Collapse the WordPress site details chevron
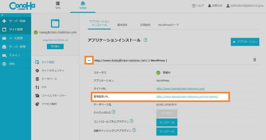266x140 pixels. pyautogui.click(x=89, y=60)
